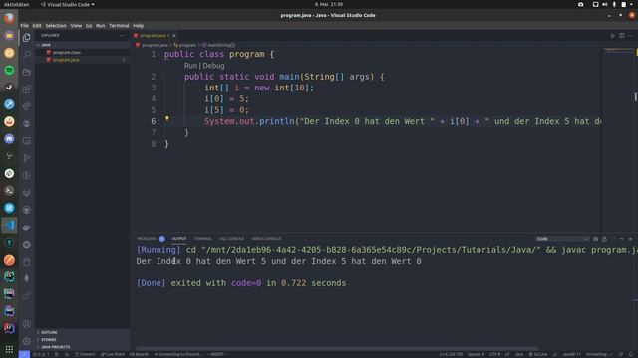Select program.class in Explorer
638x358 pixels.
pos(67,52)
